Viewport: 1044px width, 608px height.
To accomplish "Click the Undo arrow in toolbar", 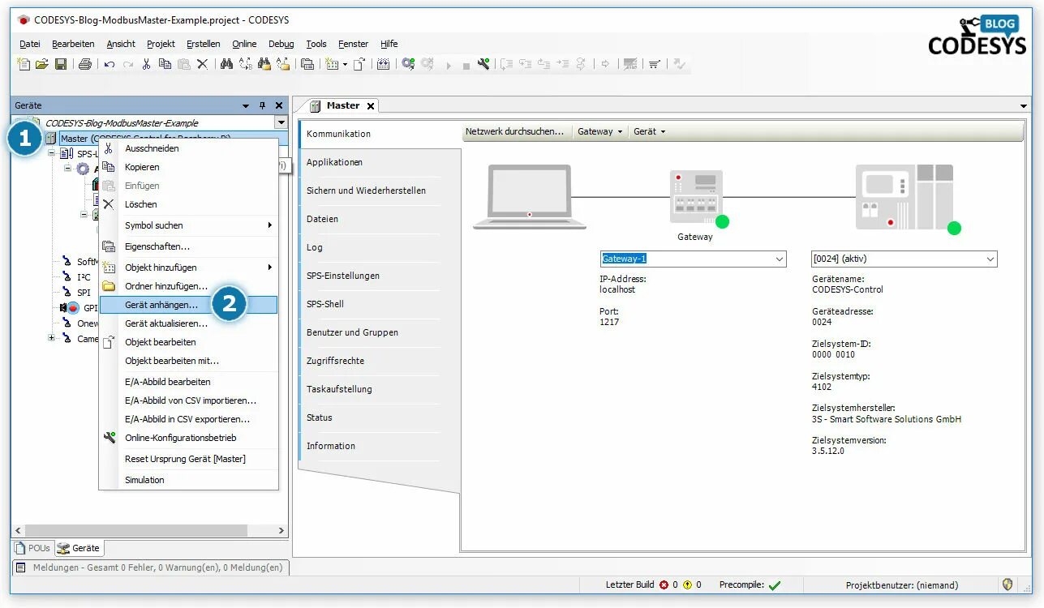I will click(110, 64).
